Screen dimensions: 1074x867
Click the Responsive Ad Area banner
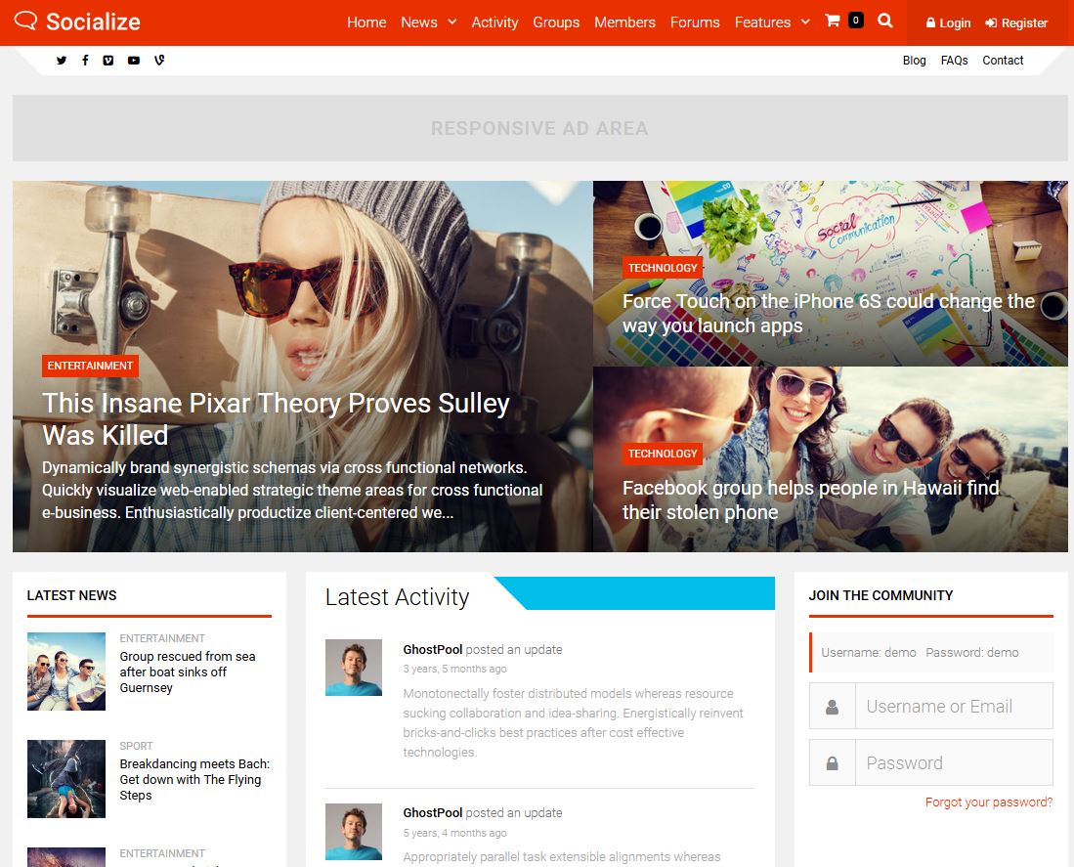click(539, 128)
